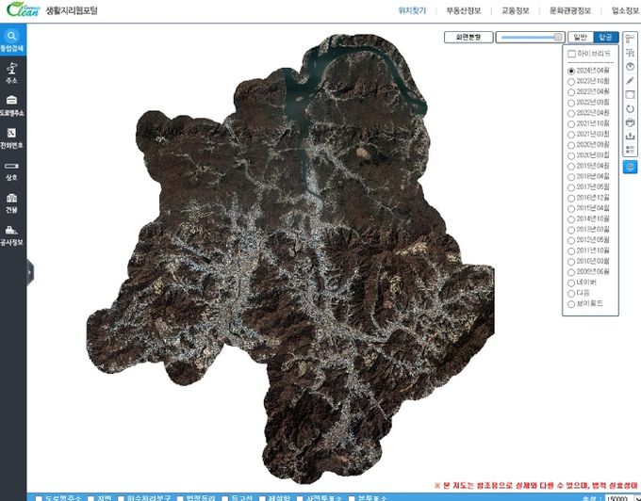Expand the collapsed left side panel arrow
Screen dimensions: 641x501
(30, 272)
